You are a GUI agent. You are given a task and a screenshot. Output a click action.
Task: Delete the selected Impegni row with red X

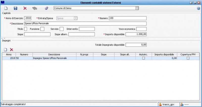[11, 50]
